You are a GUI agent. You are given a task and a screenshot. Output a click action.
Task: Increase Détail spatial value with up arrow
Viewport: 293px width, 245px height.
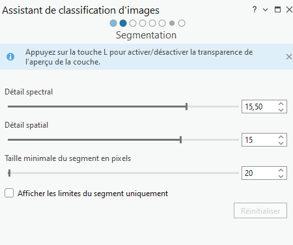281,137
